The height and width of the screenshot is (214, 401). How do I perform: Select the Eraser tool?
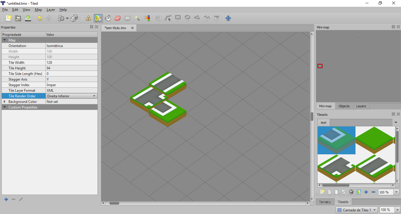pyautogui.click(x=117, y=18)
